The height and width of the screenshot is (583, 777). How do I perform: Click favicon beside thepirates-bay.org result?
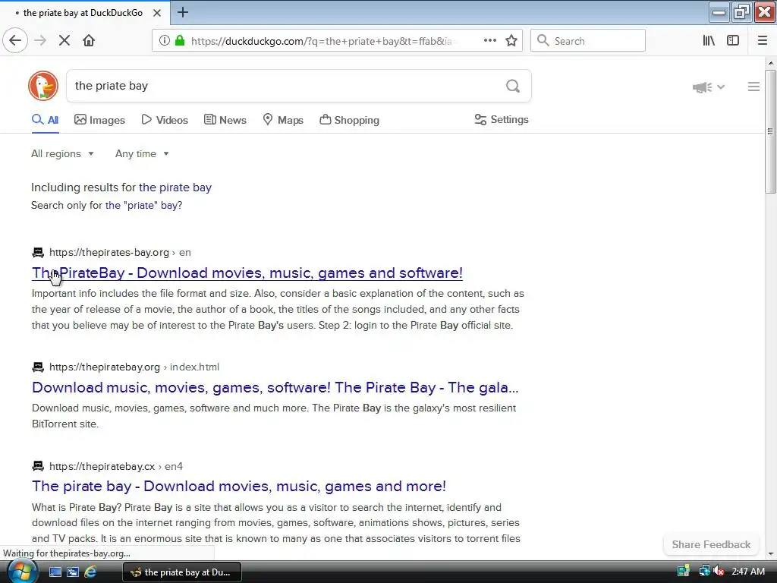tap(38, 253)
